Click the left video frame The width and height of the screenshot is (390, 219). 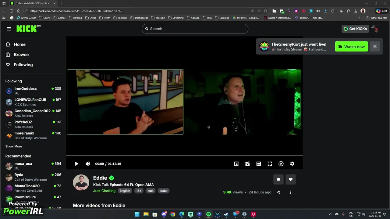125,102
